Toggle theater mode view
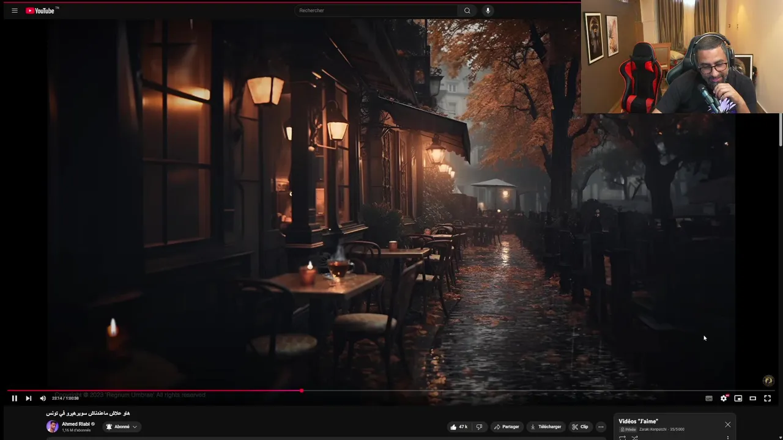The image size is (783, 440). coord(753,398)
